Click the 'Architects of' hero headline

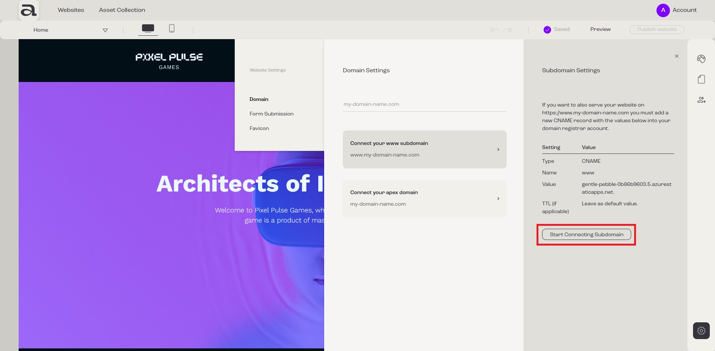tap(240, 184)
